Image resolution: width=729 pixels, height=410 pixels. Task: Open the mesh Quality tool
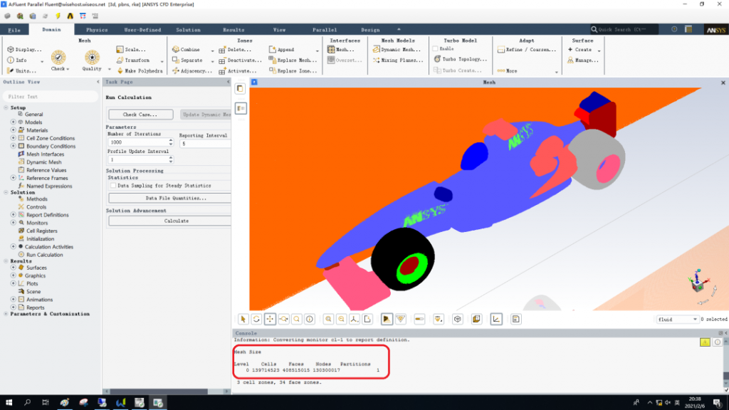point(92,58)
